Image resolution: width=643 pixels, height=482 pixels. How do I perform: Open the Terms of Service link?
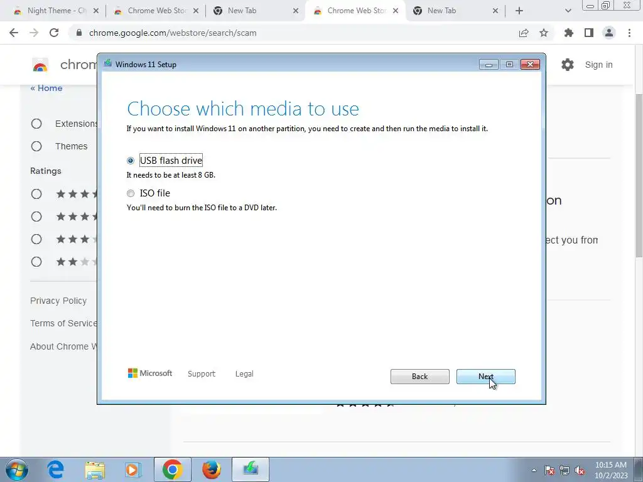tap(63, 323)
